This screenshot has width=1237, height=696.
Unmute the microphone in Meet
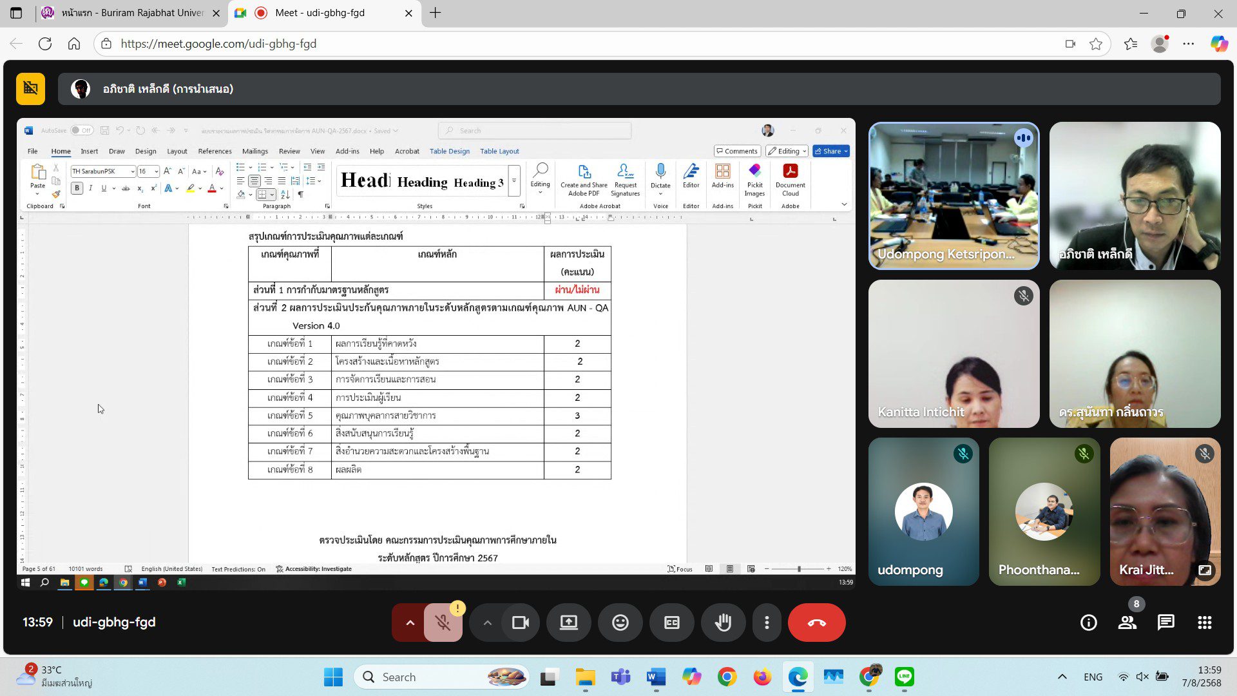coord(443,623)
